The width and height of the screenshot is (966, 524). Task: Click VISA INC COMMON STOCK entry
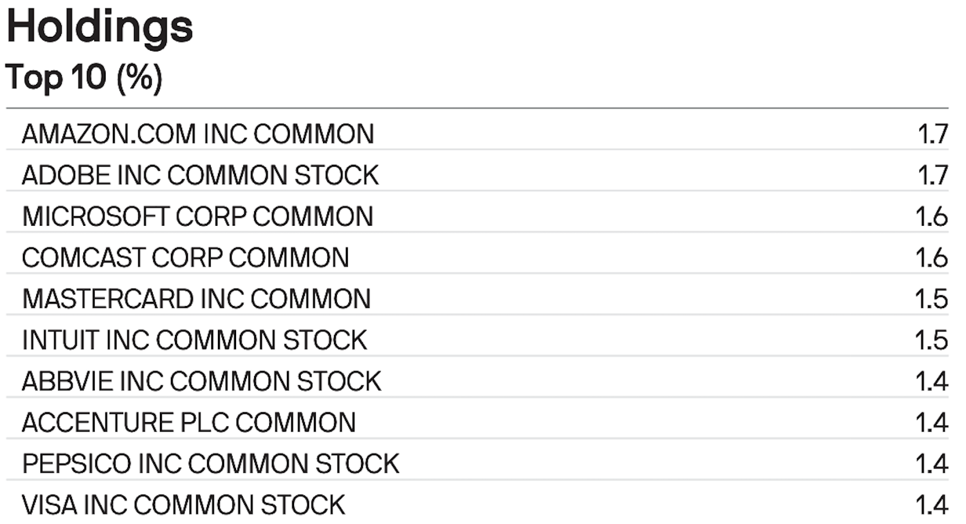(183, 505)
